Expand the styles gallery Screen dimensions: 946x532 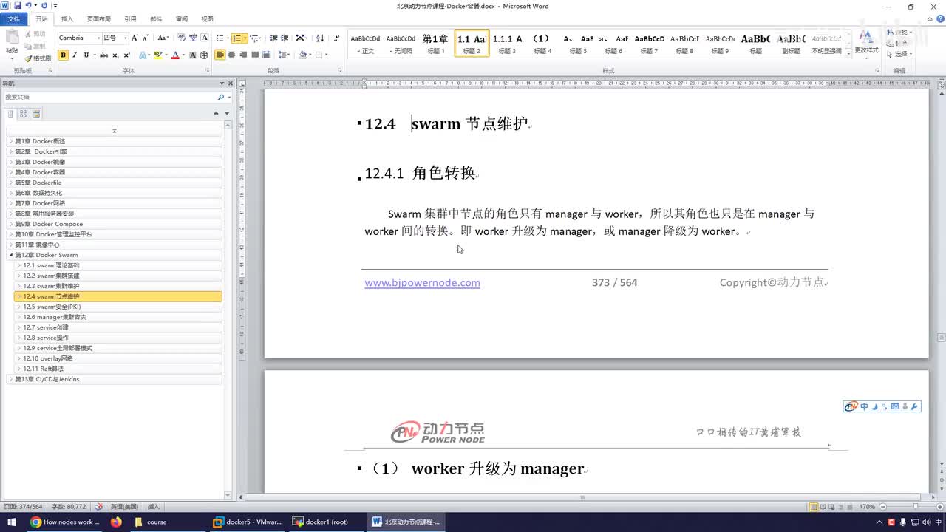click(x=848, y=52)
